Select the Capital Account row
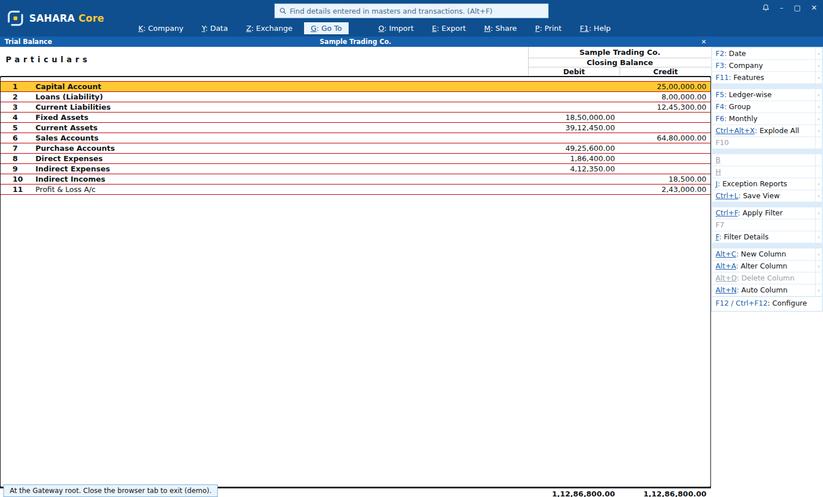This screenshot has height=497, width=823. [x=355, y=87]
